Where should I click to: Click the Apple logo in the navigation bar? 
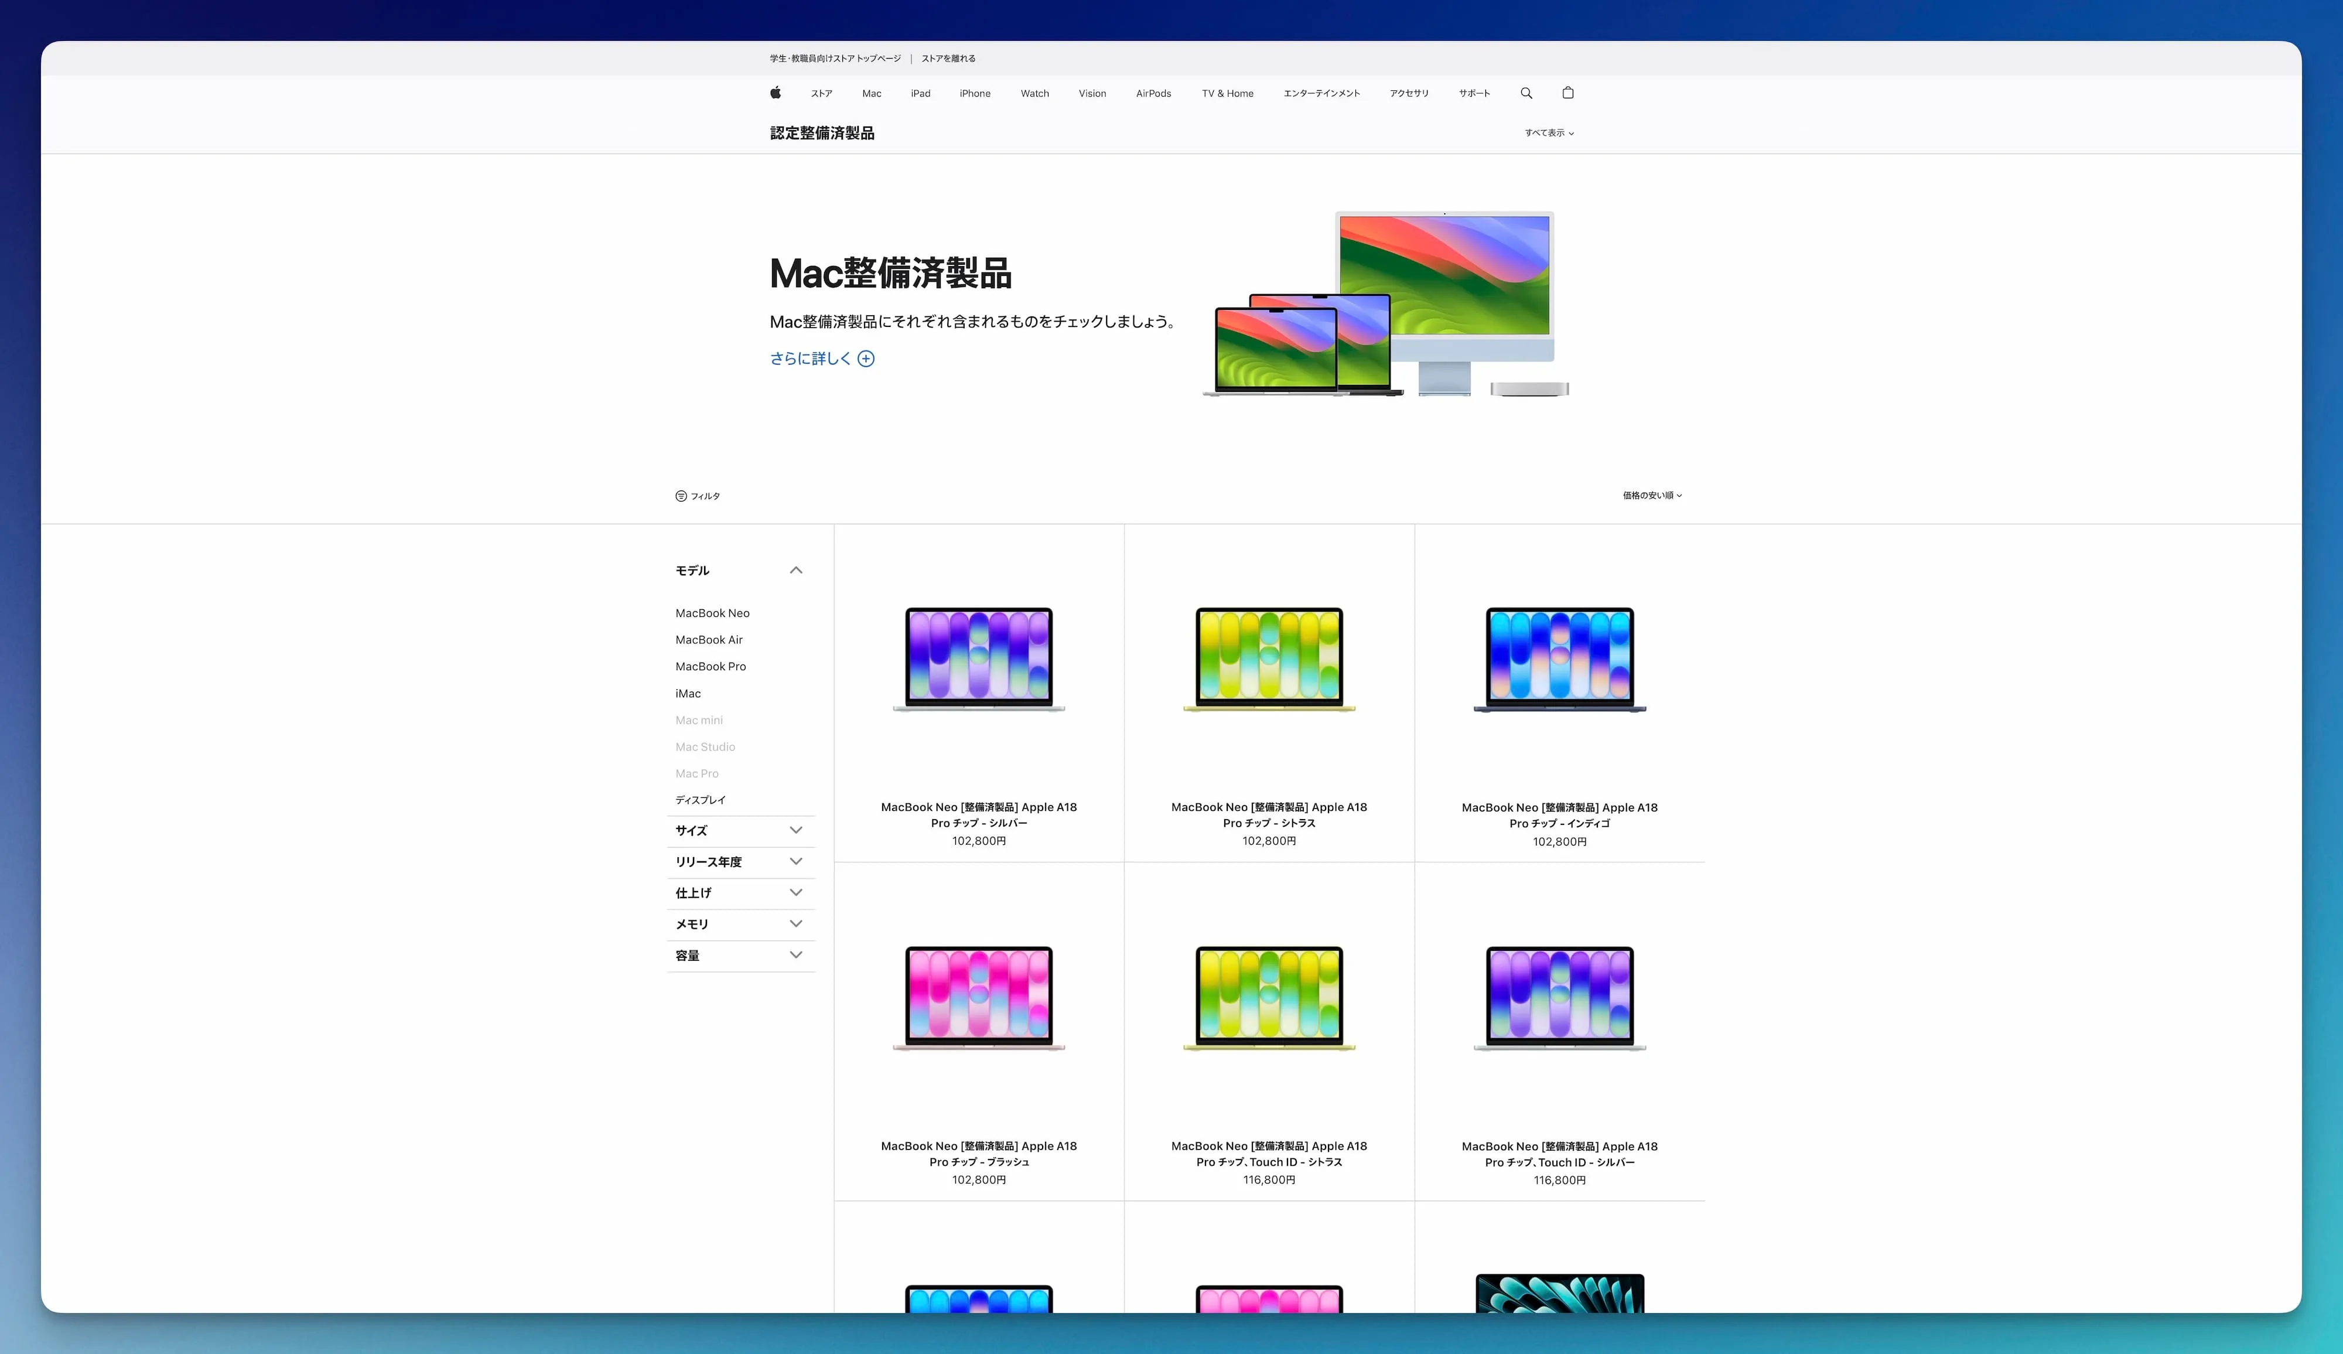[x=776, y=93]
